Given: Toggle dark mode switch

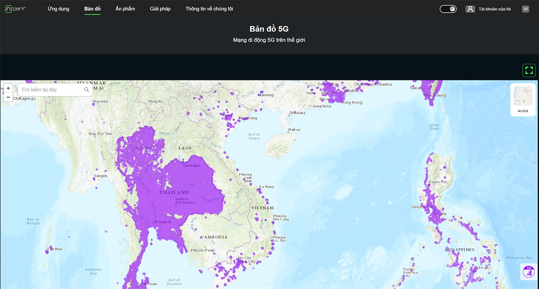Looking at the screenshot, I should point(448,9).
